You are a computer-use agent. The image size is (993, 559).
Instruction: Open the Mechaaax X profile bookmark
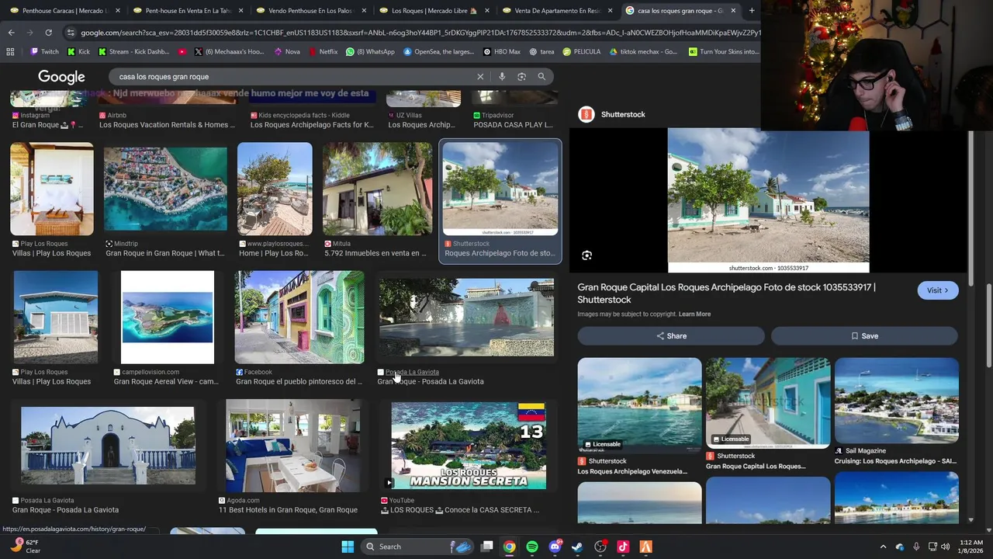230,52
